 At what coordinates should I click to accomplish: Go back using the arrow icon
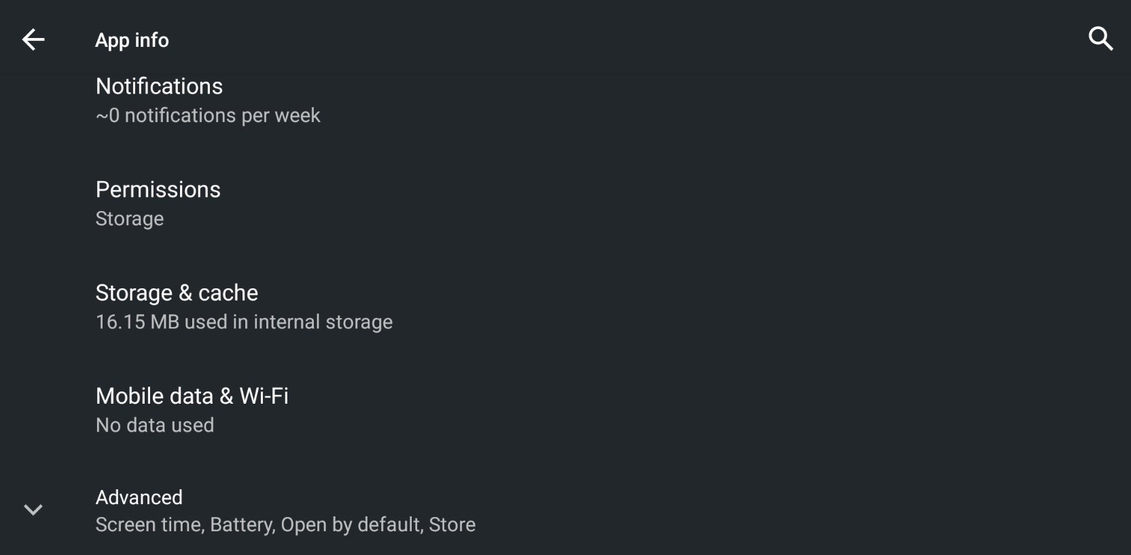(x=33, y=40)
